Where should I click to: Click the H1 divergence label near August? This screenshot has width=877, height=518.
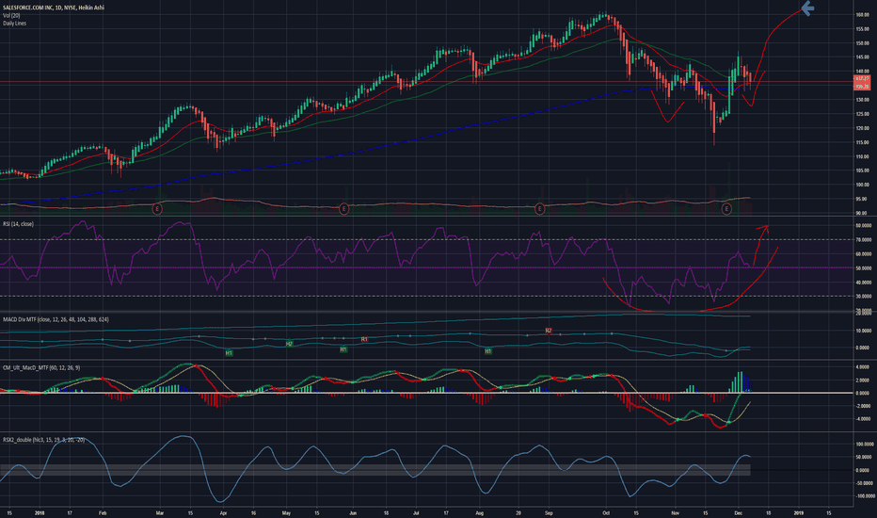coord(488,351)
